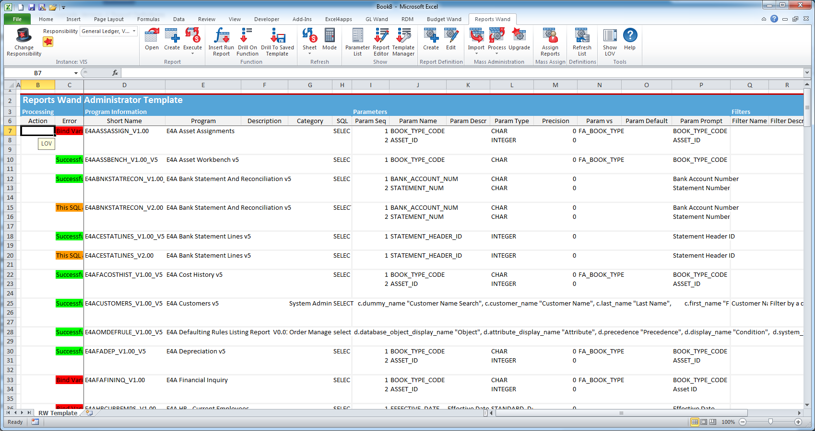Click Edit report definition icon
Viewport: 815px width, 431px height.
click(451, 35)
